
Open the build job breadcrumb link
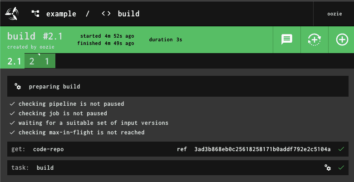(x=128, y=14)
